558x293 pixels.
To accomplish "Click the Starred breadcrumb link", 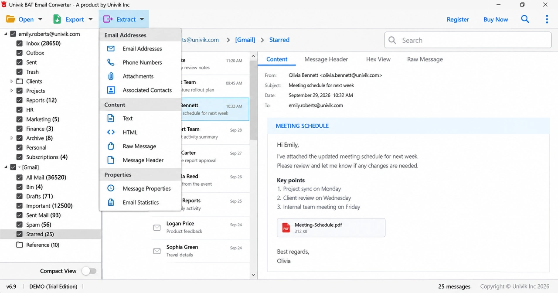I will (279, 40).
